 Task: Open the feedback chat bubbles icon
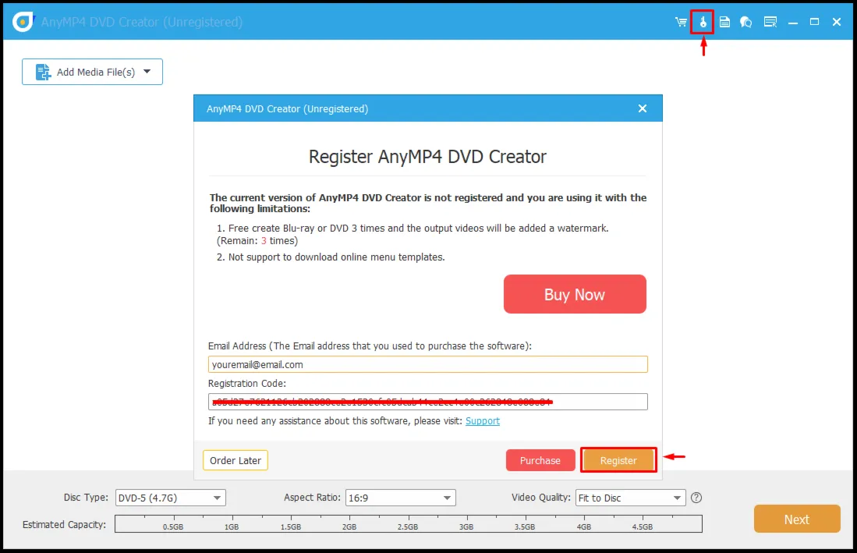point(746,22)
